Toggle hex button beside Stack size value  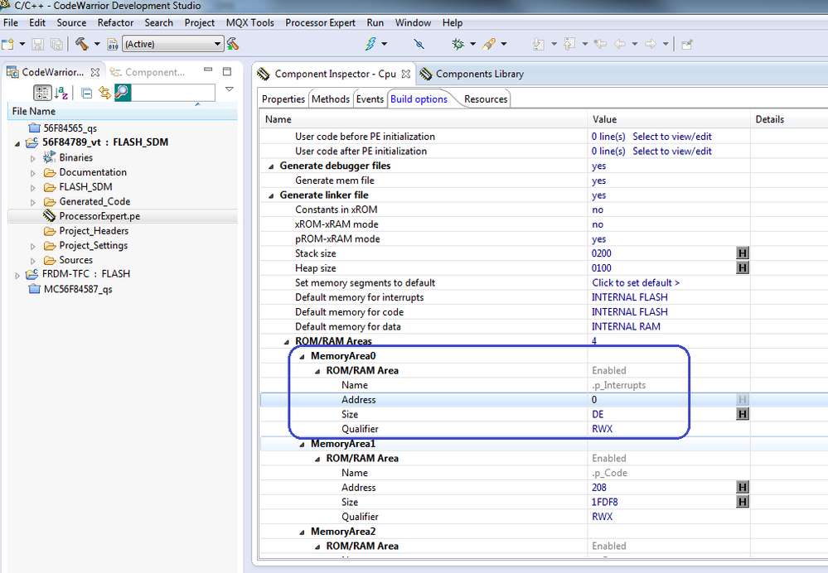[x=742, y=253]
